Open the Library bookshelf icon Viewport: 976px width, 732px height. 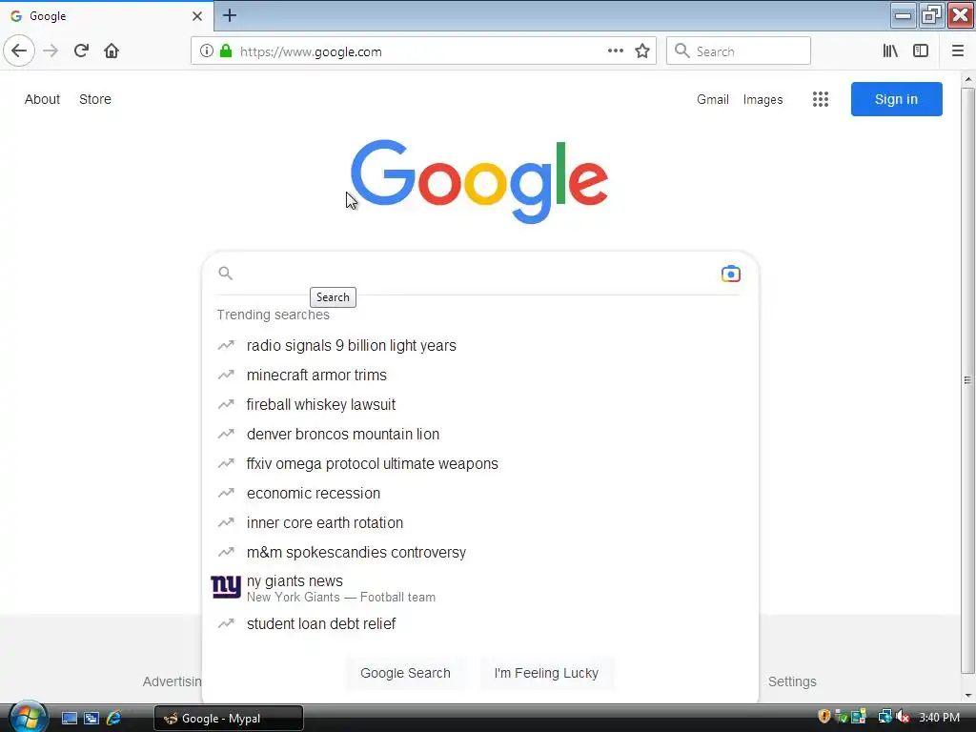click(x=890, y=51)
